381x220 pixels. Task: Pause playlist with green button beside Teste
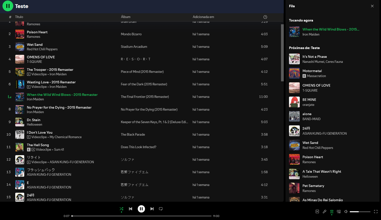click(x=8, y=6)
